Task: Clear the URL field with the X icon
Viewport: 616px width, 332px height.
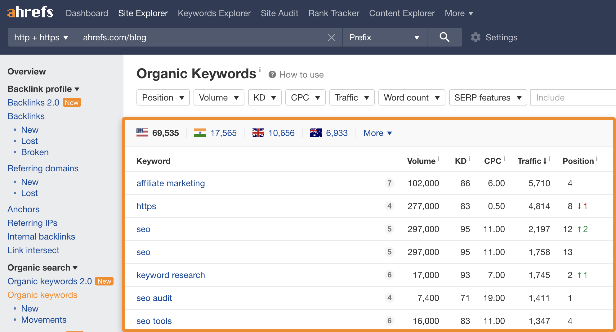Action: pos(331,38)
